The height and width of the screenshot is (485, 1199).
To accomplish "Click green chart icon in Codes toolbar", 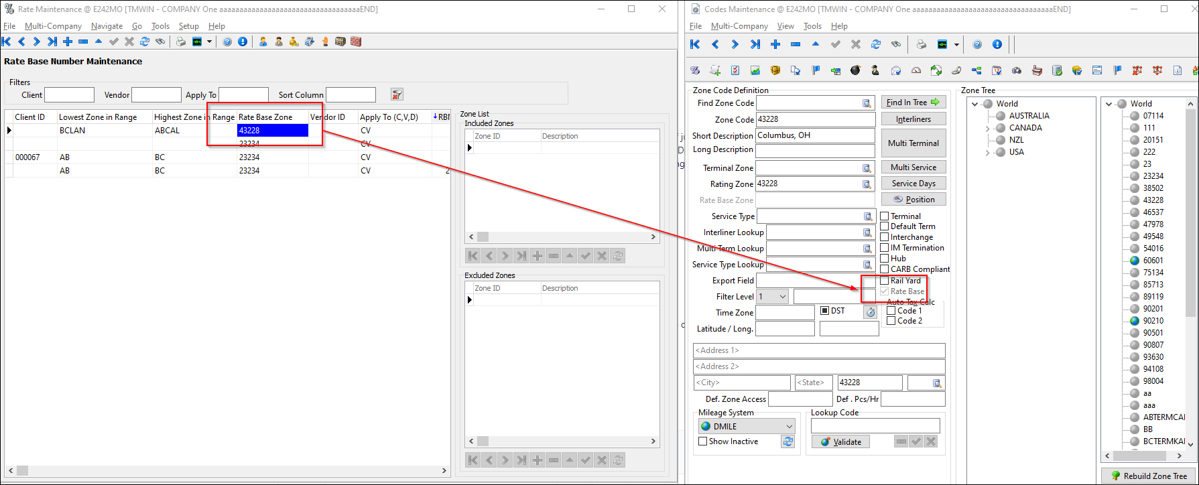I will click(755, 70).
